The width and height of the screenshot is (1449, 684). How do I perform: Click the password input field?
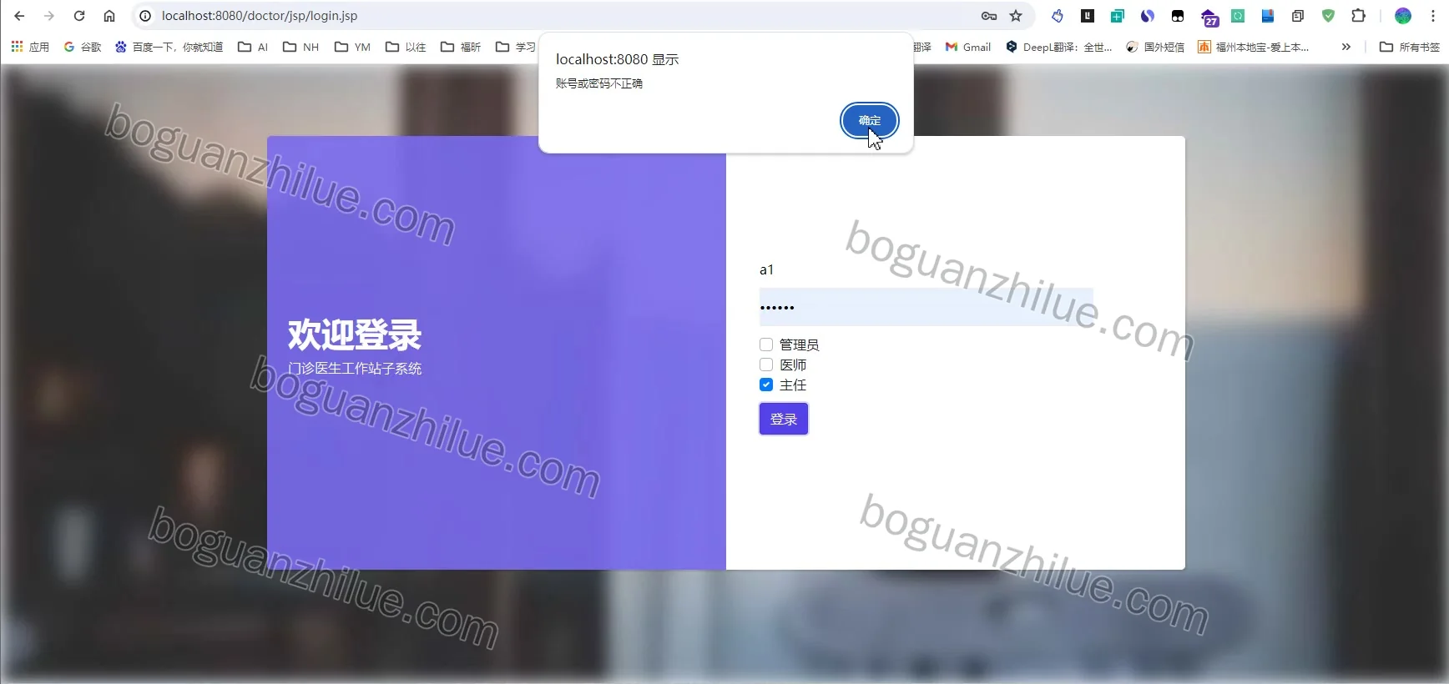pyautogui.click(x=926, y=307)
